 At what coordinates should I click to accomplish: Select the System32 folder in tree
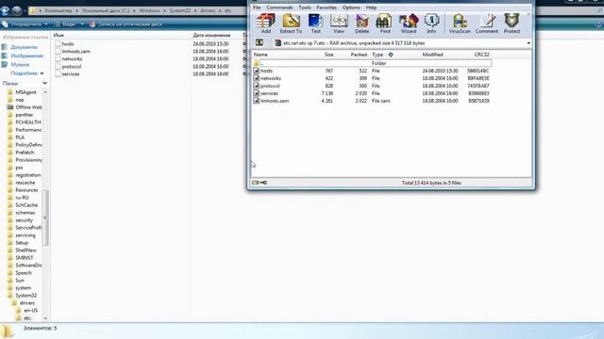point(25,295)
